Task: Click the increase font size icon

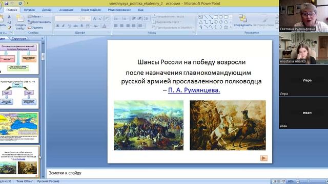Action: tap(94, 18)
